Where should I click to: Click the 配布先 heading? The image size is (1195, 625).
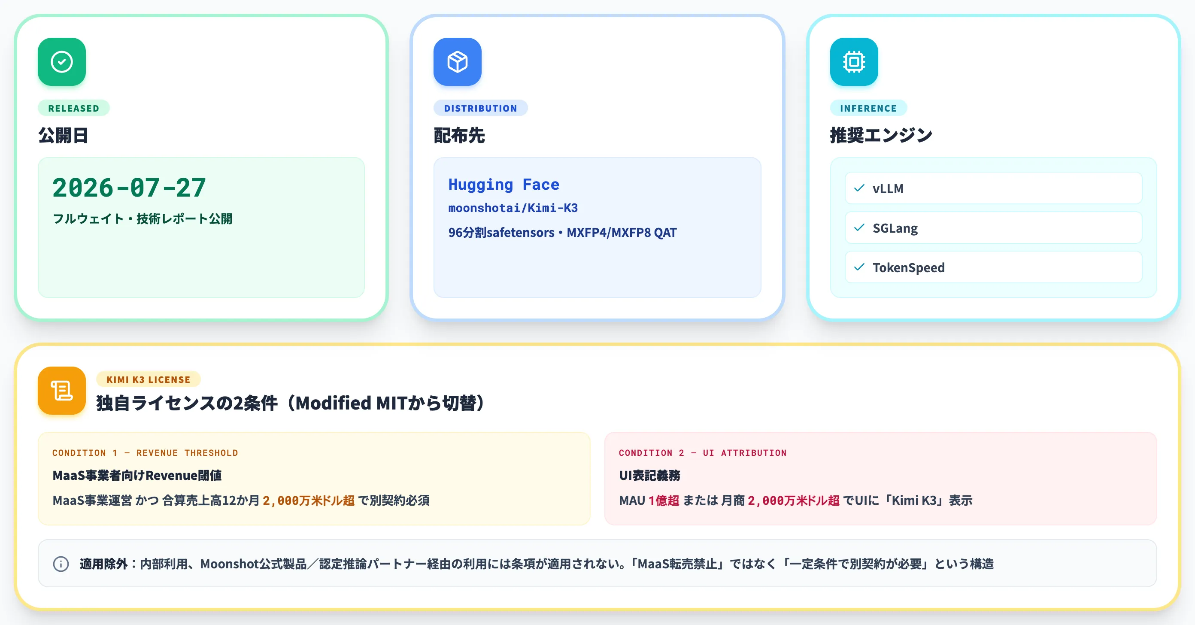point(459,136)
